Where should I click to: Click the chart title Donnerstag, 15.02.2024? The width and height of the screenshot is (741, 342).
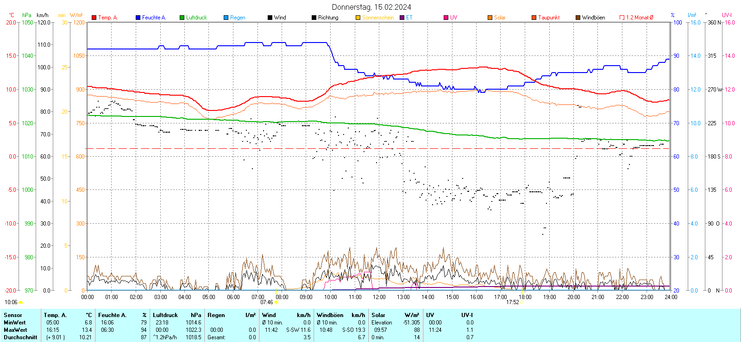click(371, 7)
